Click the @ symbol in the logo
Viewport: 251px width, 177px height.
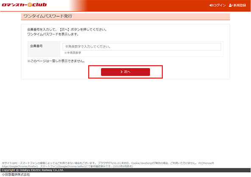pos(30,5)
